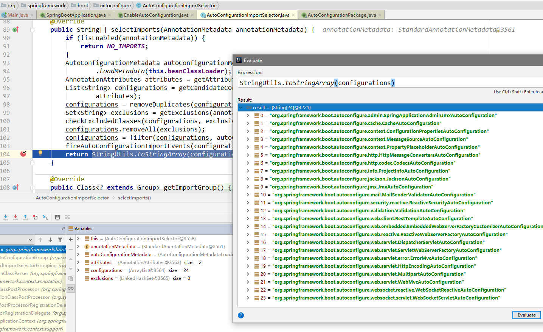Click the Run to Cursor icon

[x=45, y=217]
